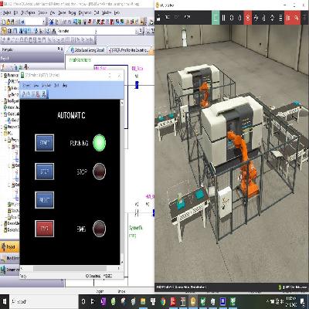Open the notification center in system tray

303,301
